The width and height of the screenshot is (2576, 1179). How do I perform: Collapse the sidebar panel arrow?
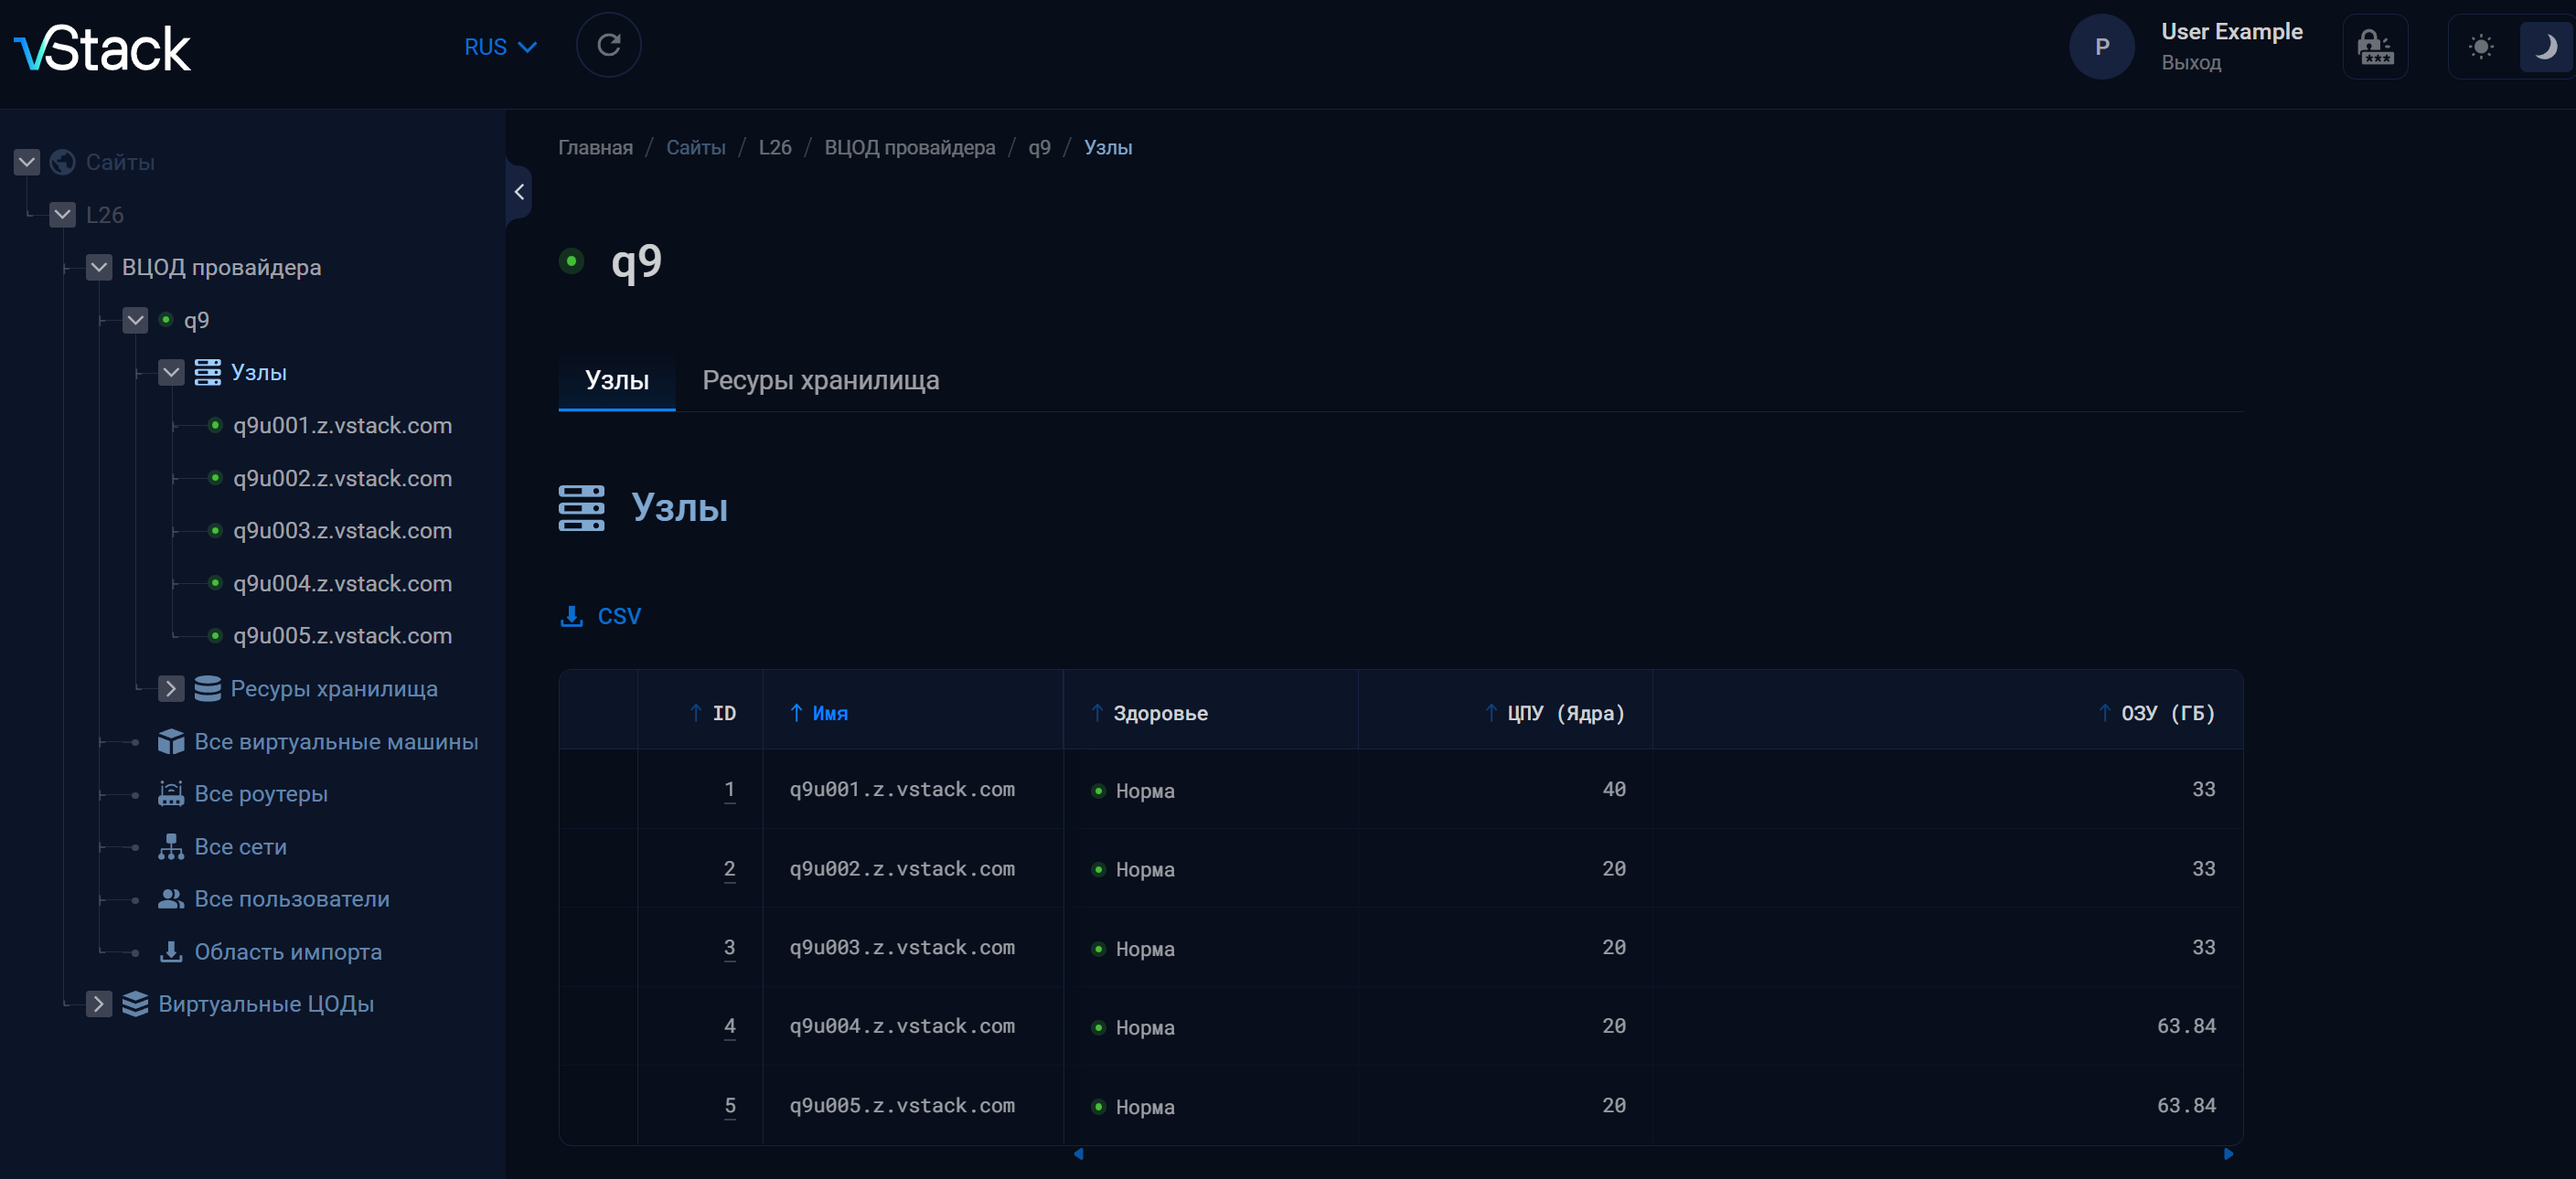point(518,192)
